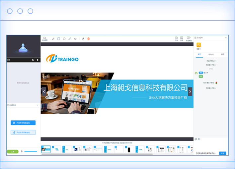Viewport: 235px width, 169px height.
Task: Select the eraser tool
Action: [x=83, y=39]
